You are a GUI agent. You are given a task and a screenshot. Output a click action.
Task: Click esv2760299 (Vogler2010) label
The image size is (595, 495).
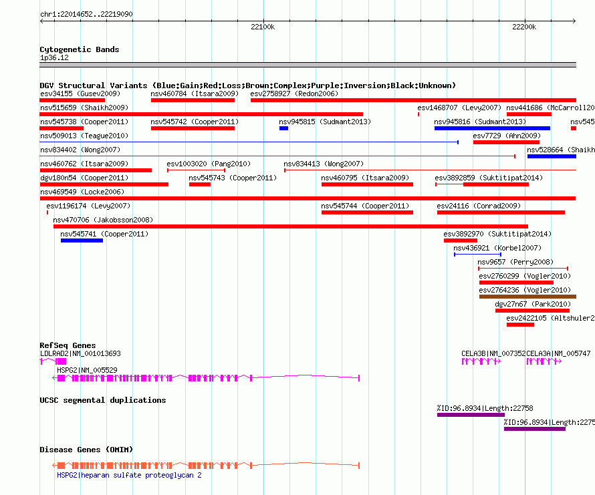point(525,276)
